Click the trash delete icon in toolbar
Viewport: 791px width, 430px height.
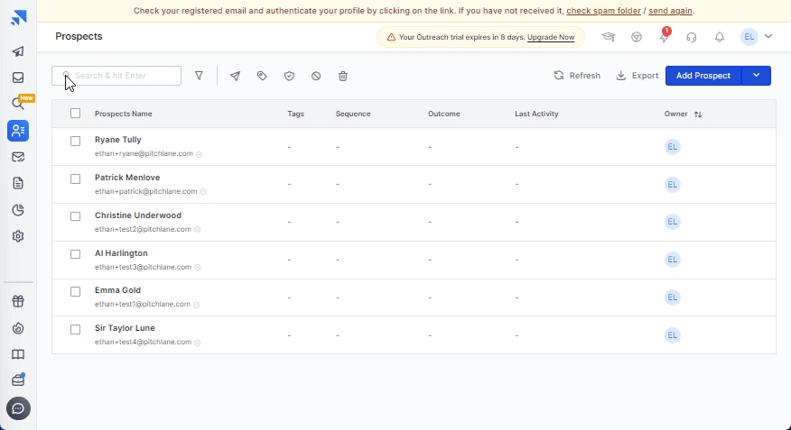pos(343,76)
